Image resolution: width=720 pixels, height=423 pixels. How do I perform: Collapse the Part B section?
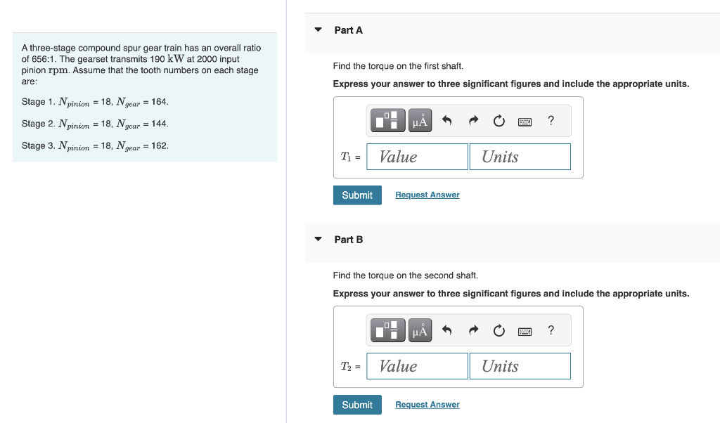(x=319, y=240)
